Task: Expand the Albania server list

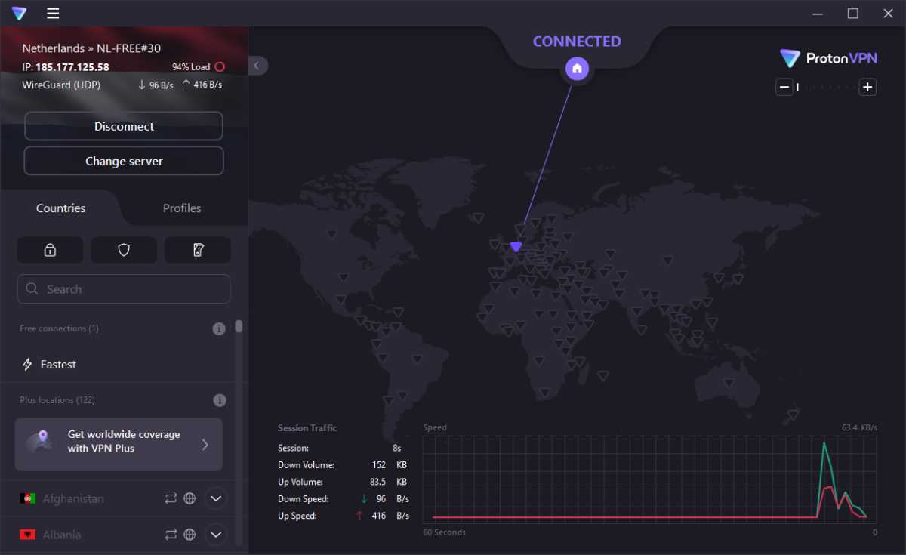Action: tap(215, 534)
